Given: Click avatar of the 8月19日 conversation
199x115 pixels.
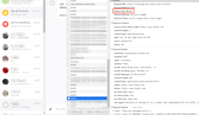Looking at the screenshot, I should [x=5, y=36].
